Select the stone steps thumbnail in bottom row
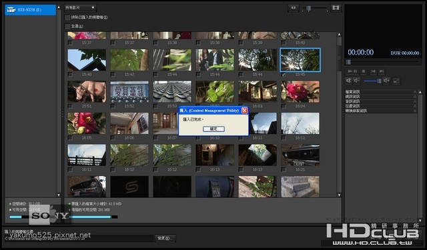 tap(300, 187)
